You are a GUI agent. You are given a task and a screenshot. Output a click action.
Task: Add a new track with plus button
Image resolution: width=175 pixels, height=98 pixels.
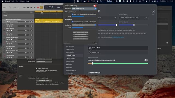click(4, 12)
